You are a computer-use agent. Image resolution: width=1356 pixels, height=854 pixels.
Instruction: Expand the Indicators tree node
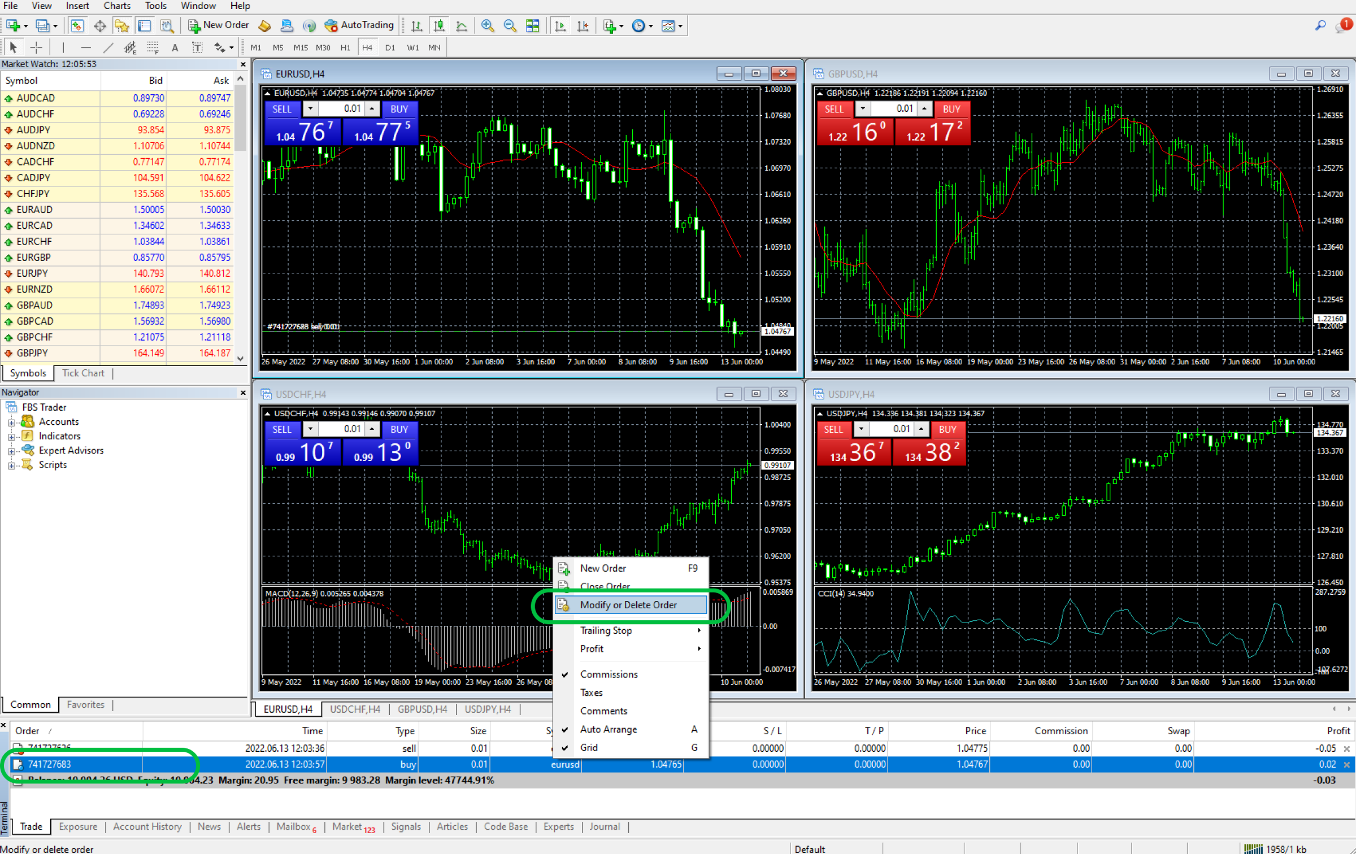(x=11, y=437)
